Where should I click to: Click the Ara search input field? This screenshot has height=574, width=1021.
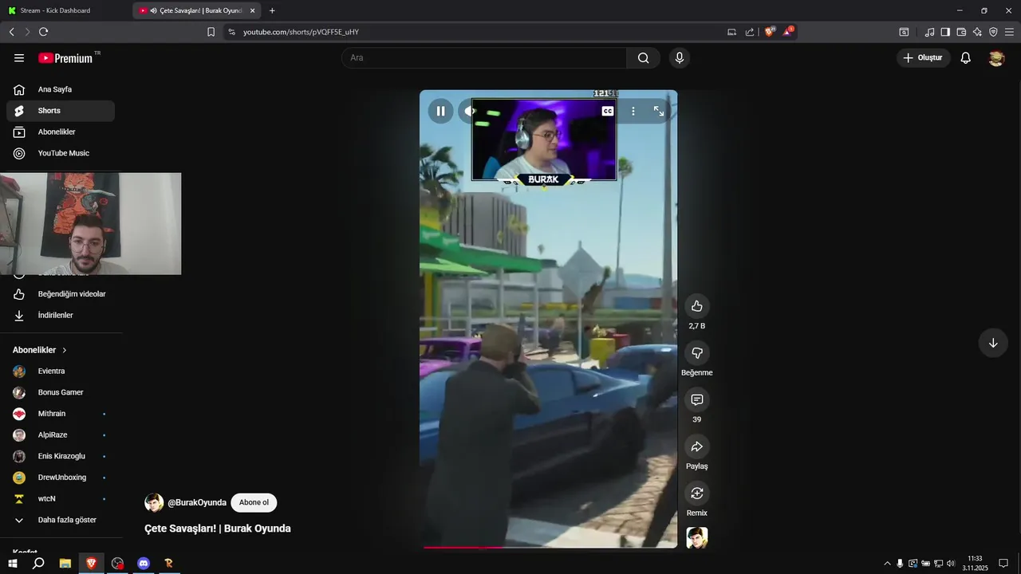(x=484, y=57)
